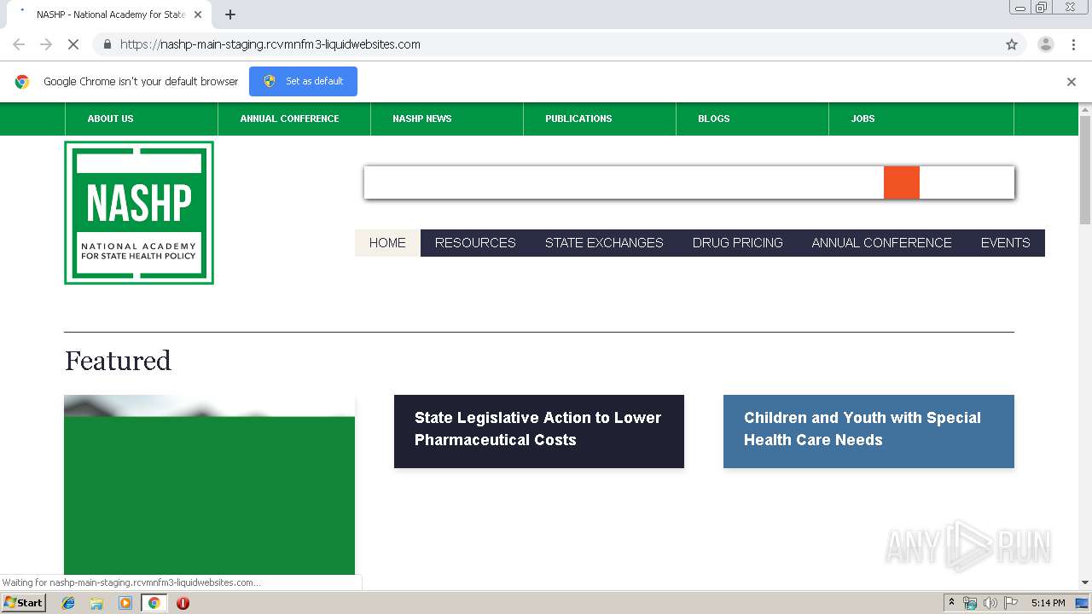
Task: Click the Chrome taskbar icon
Action: 154,603
